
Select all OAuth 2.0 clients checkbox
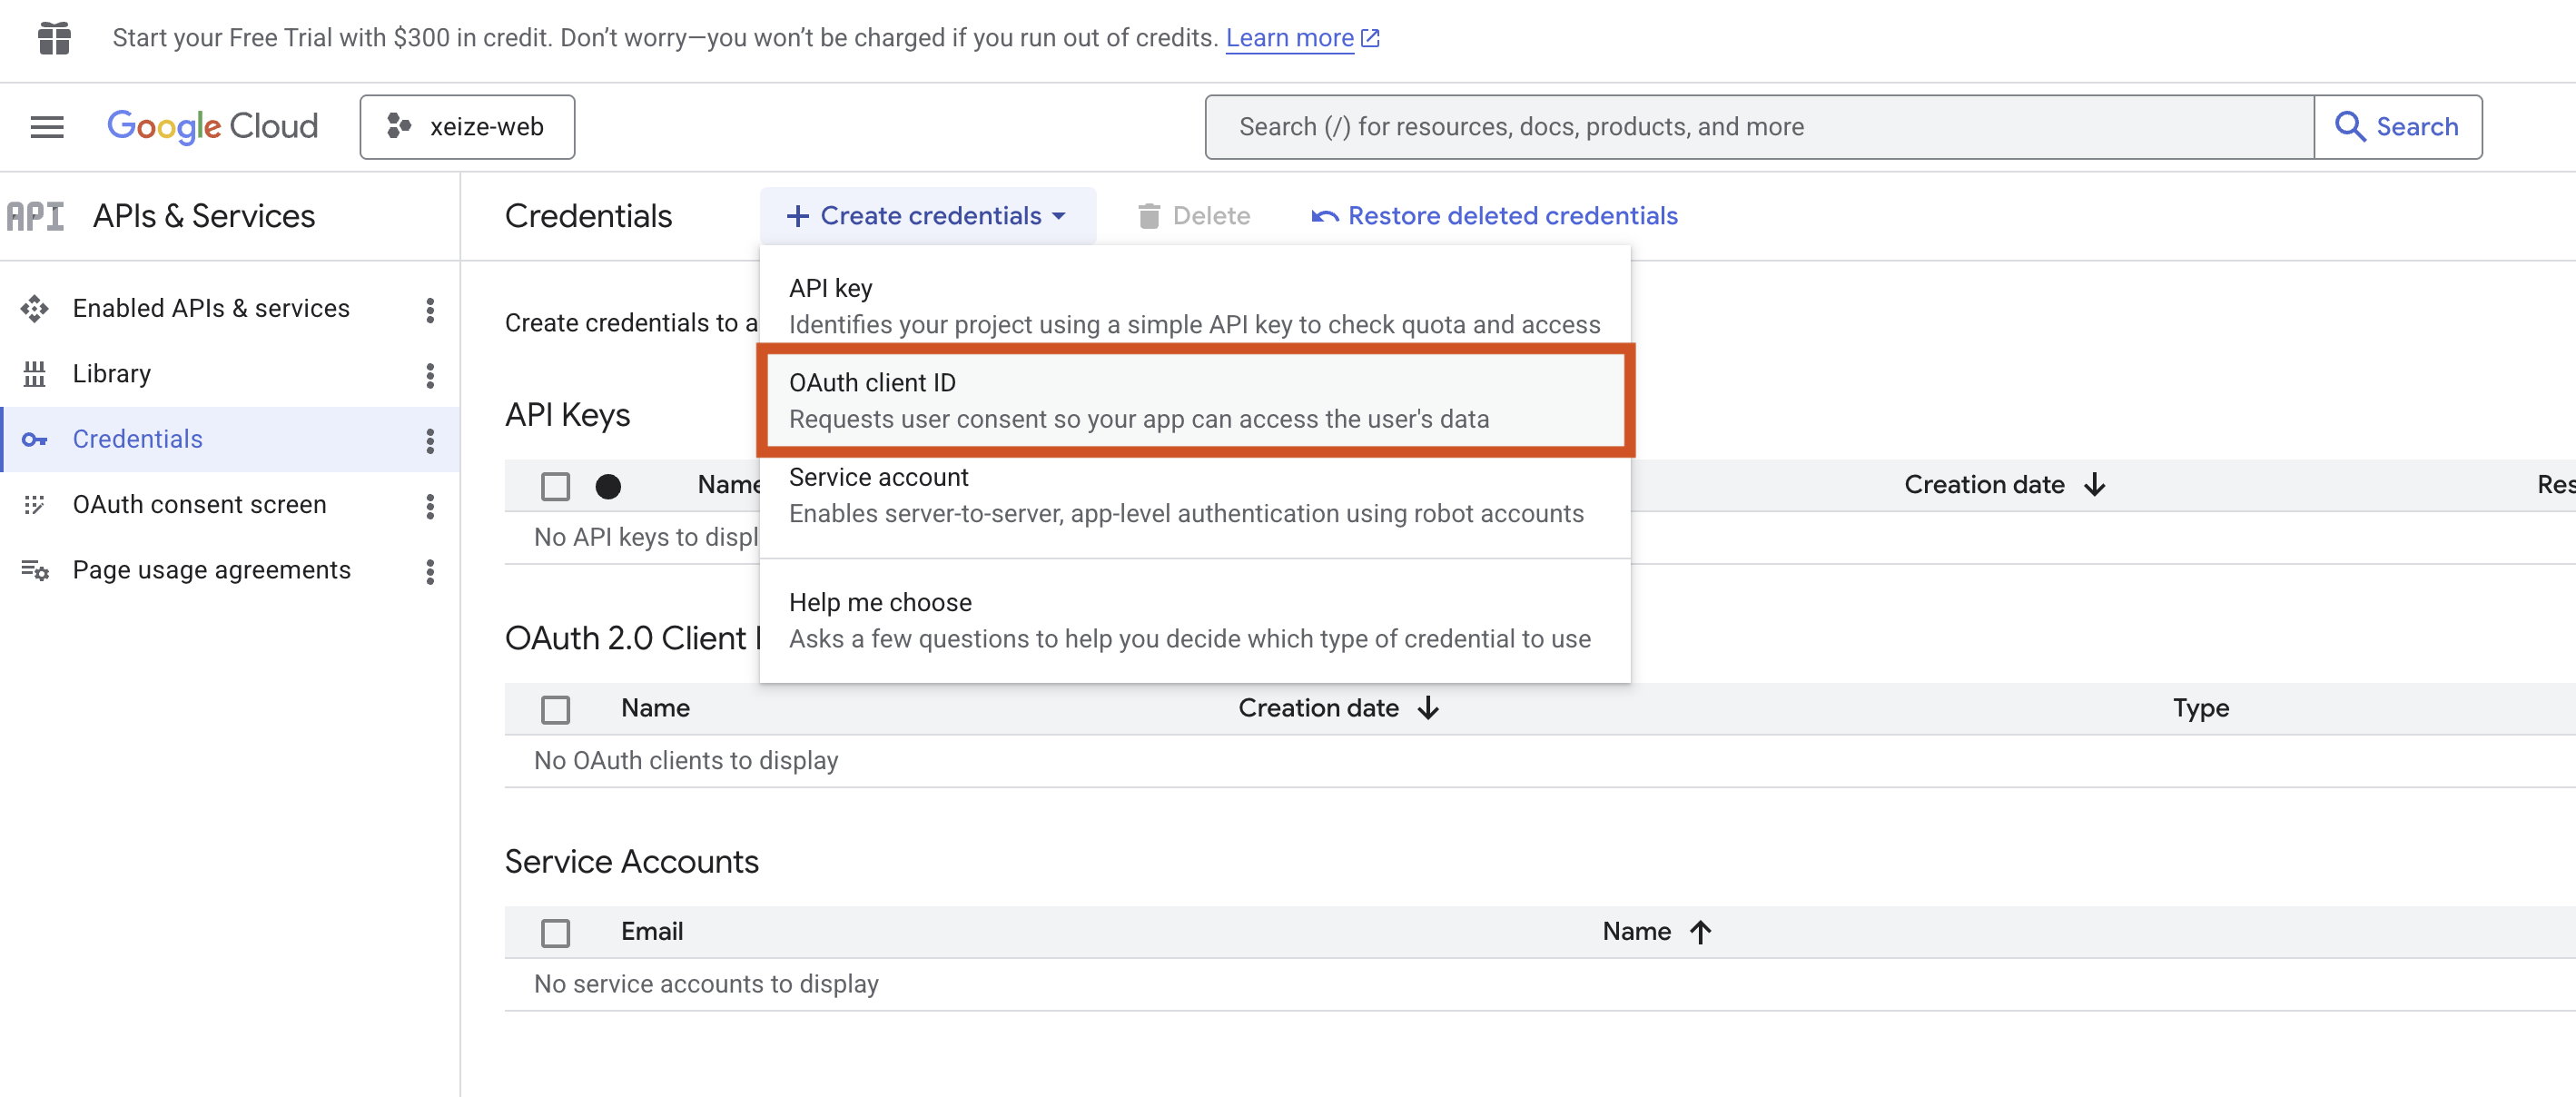[x=555, y=710]
